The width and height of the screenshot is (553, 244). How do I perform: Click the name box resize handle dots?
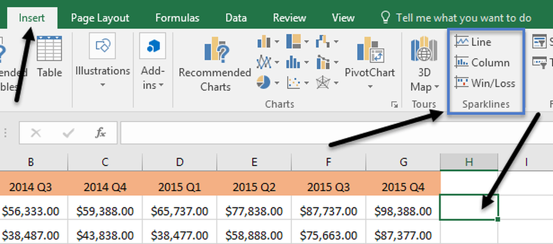coord(6,133)
